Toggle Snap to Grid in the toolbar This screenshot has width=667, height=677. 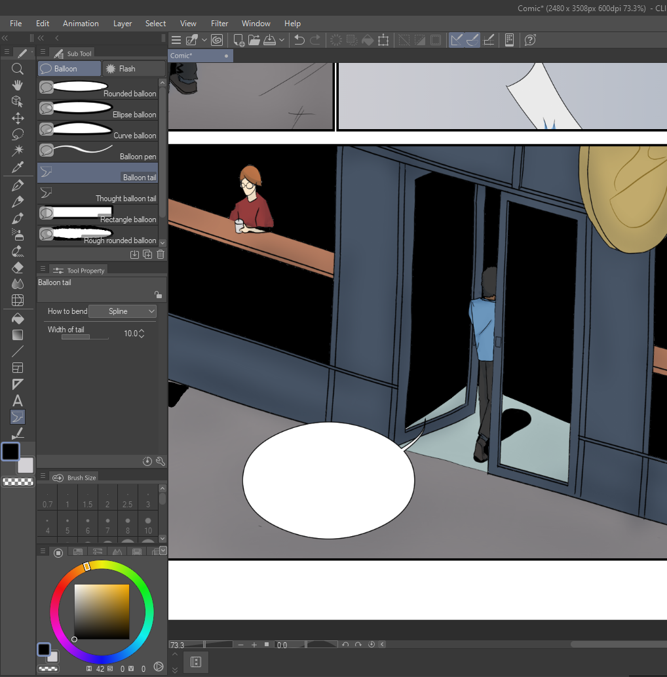point(489,40)
